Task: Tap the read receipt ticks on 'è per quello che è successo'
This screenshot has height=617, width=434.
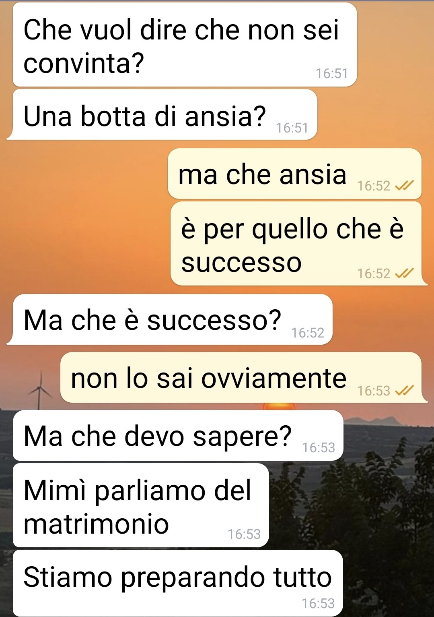Action: pos(404,273)
